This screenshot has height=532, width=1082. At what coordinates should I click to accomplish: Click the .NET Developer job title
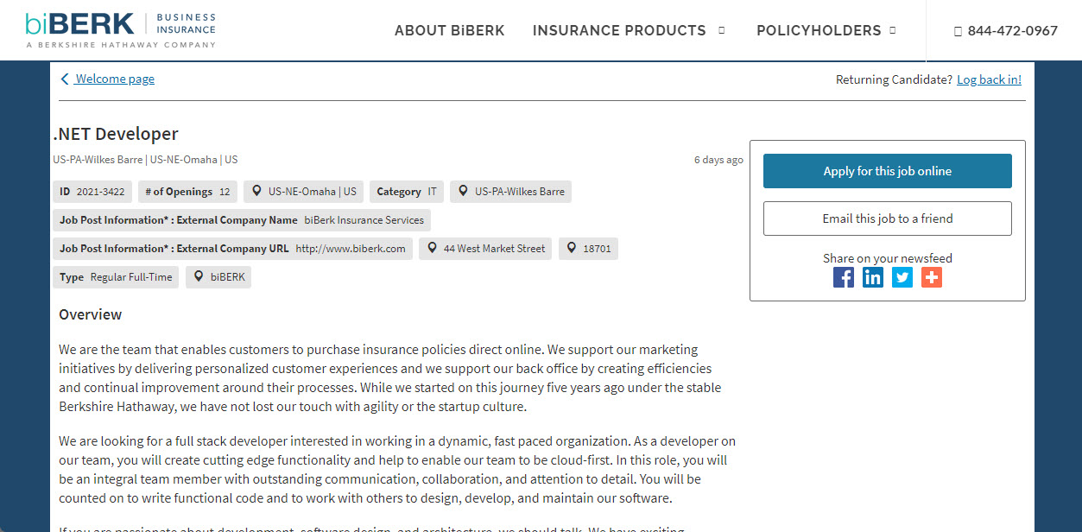click(x=116, y=134)
